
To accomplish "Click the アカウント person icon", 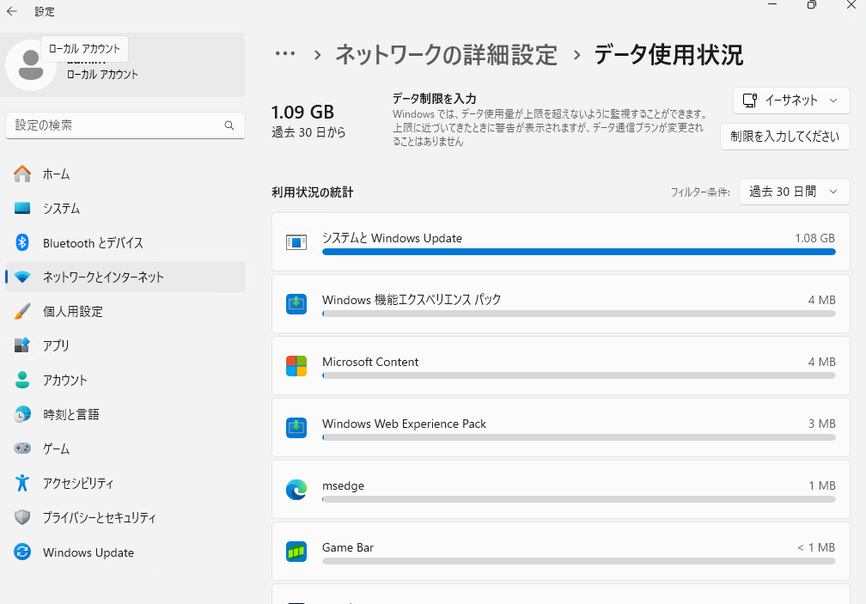I will (22, 380).
